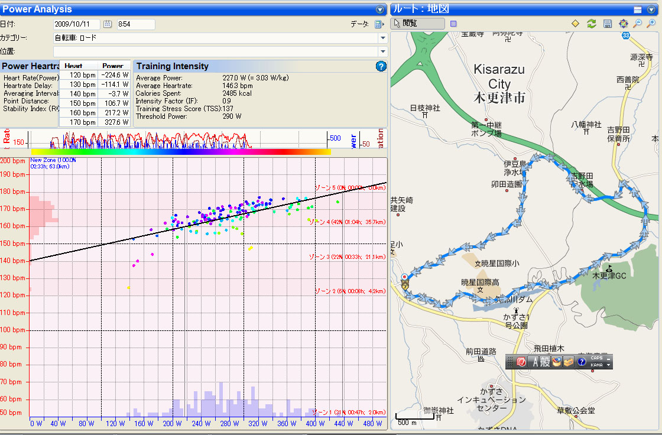Image resolution: width=662 pixels, height=435 pixels.
Task: Open the ルート: 地図 panel menu arrow
Action: pyautogui.click(x=652, y=9)
